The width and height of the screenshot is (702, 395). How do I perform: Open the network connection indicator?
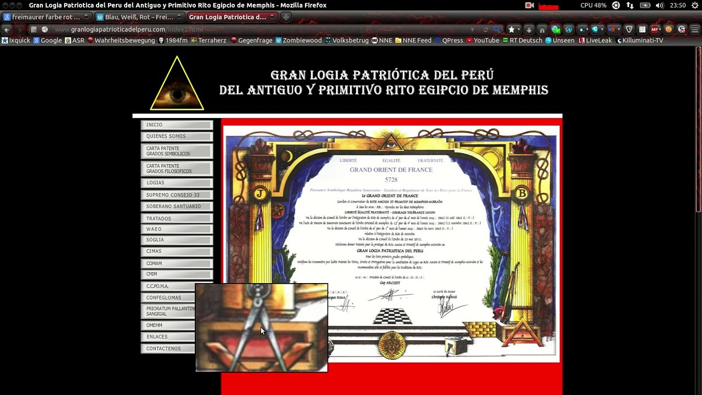tap(630, 5)
